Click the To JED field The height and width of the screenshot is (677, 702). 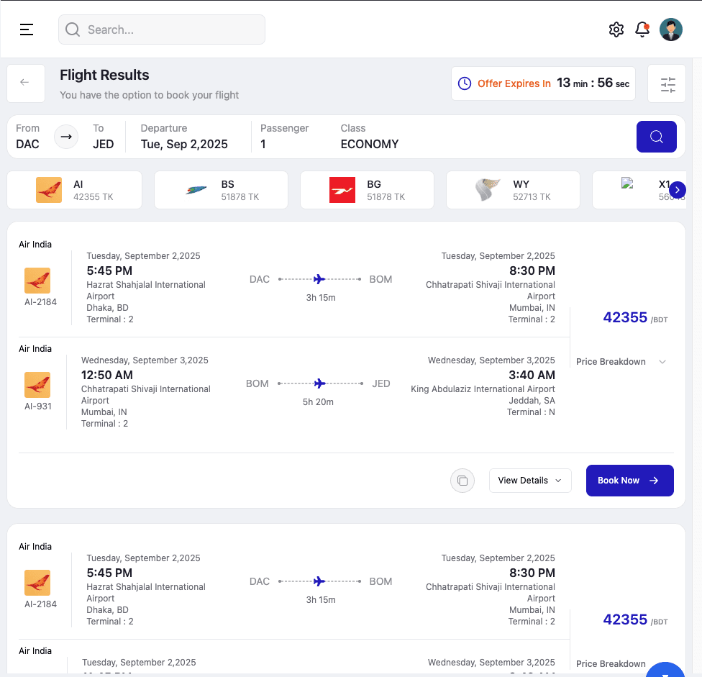(x=104, y=137)
